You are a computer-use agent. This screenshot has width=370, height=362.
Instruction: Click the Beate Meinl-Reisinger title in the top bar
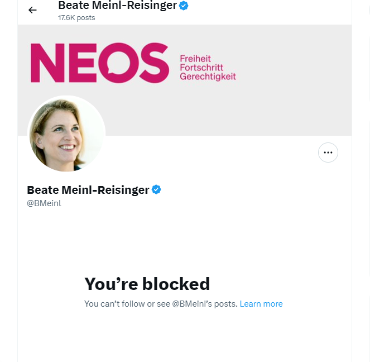pos(117,6)
